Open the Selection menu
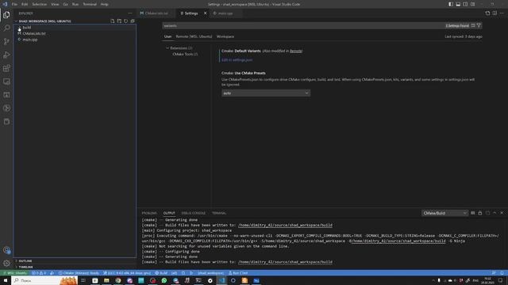 coord(40,4)
